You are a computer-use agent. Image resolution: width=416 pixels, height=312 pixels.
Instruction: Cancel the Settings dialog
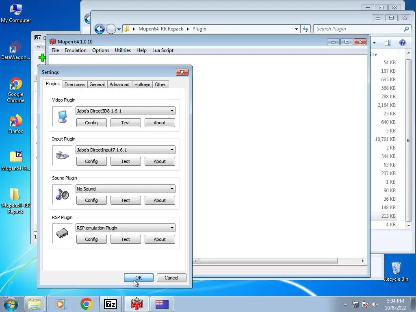[171, 278]
